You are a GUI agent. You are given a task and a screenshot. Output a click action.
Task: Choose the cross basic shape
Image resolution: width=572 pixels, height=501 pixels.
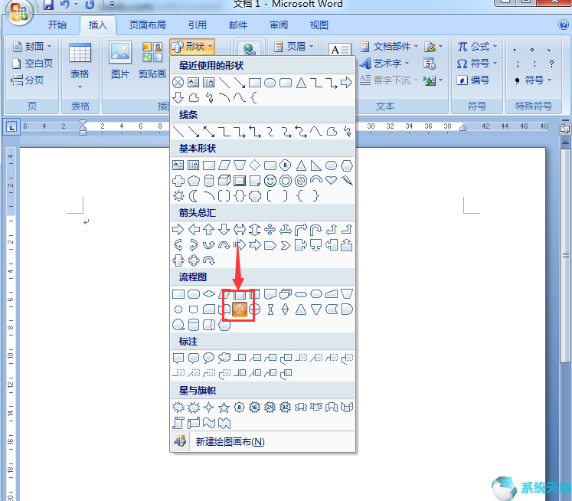[x=178, y=181]
